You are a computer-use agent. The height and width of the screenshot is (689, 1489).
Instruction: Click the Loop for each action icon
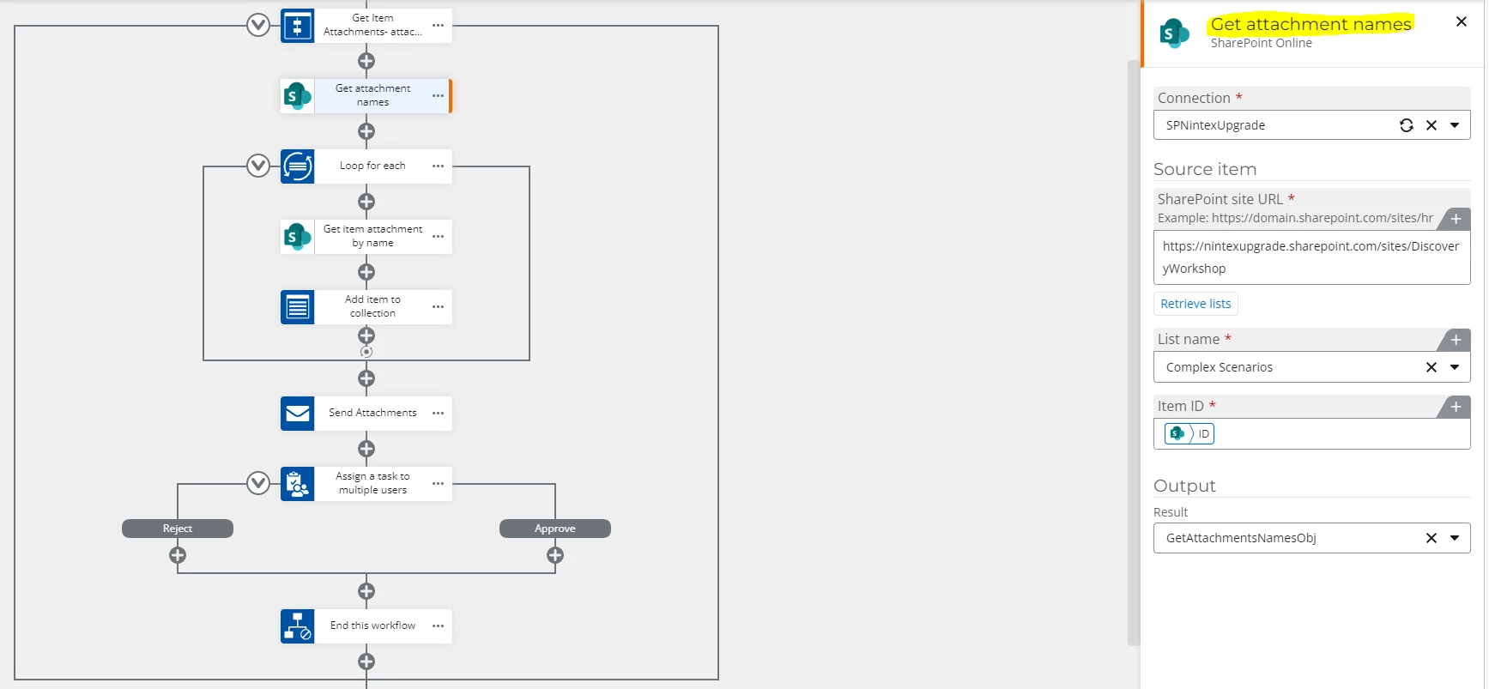[x=297, y=166]
